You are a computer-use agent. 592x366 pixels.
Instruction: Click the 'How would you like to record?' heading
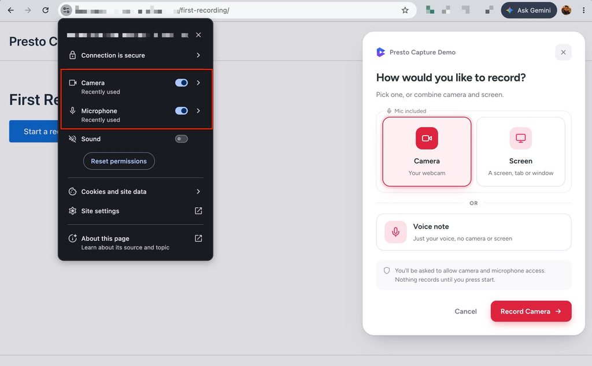pyautogui.click(x=451, y=77)
